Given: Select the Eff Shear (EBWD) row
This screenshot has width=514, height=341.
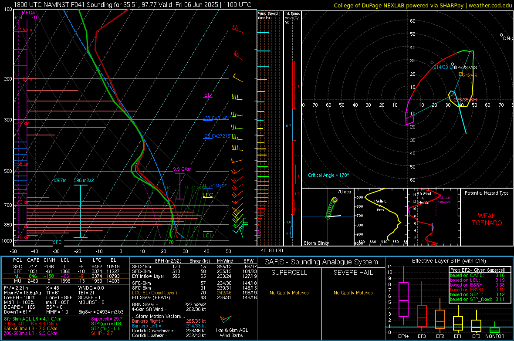Looking at the screenshot, I should pos(194,298).
